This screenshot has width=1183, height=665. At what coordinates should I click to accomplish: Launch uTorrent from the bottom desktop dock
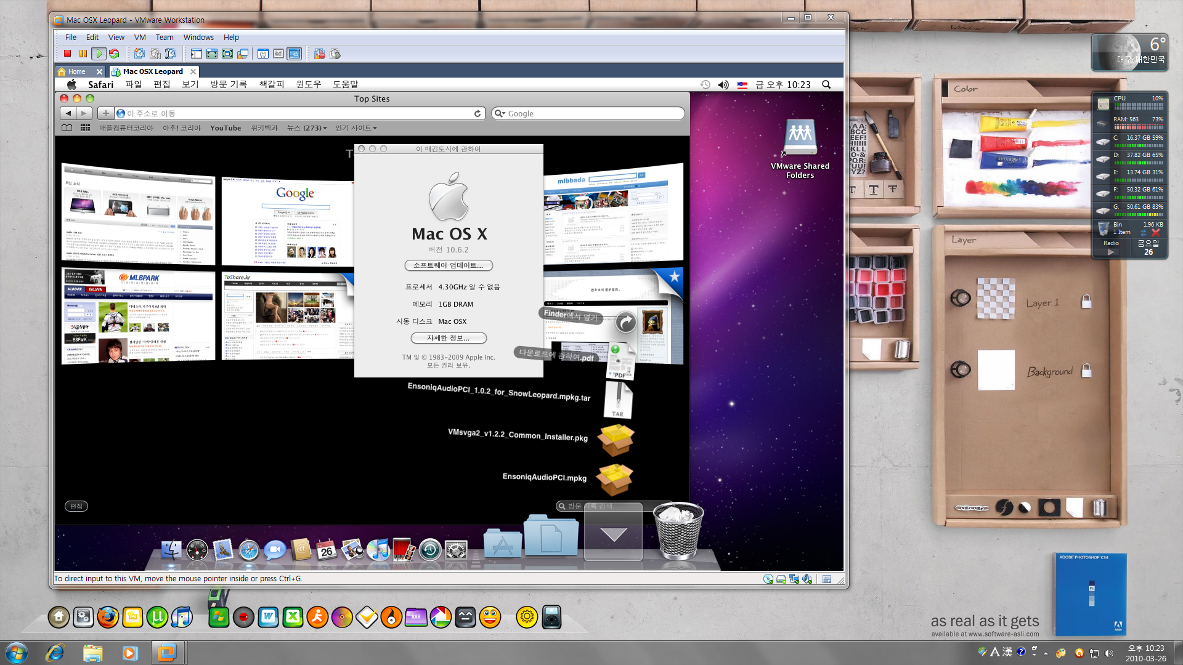click(x=157, y=616)
